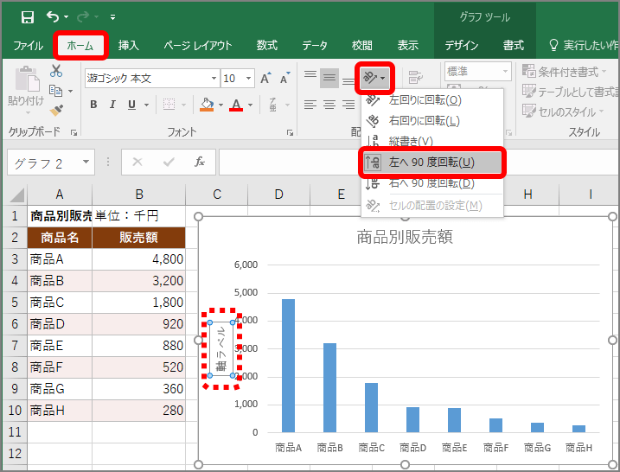Viewport: 620px width, 472px height.
Task: Open the font size dropdown showing 10
Action: coord(248,79)
